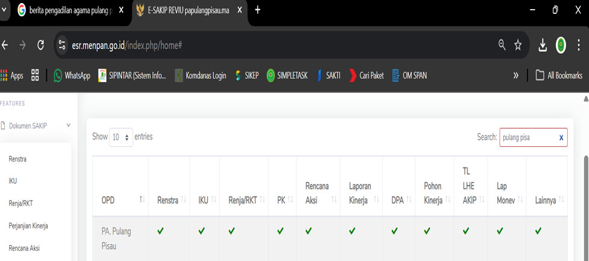Open the Renja/RKT sidebar link
This screenshot has height=261, width=589.
(x=21, y=204)
